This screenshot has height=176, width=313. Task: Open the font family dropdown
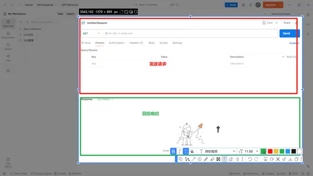click(217, 152)
